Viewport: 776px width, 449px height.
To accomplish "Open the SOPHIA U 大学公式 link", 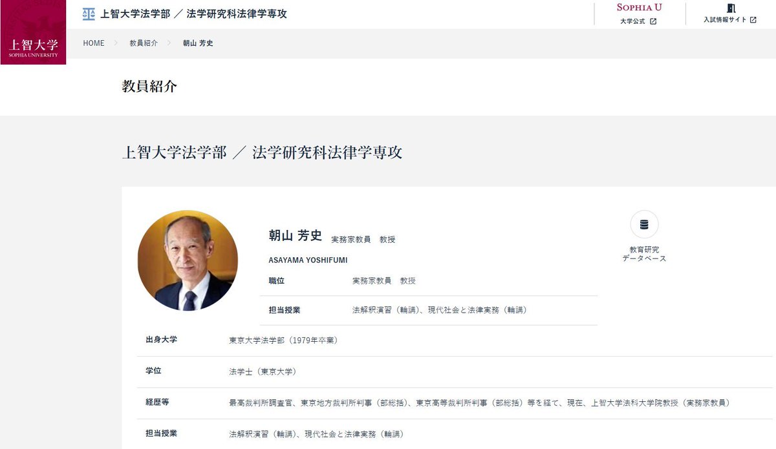I will click(639, 14).
